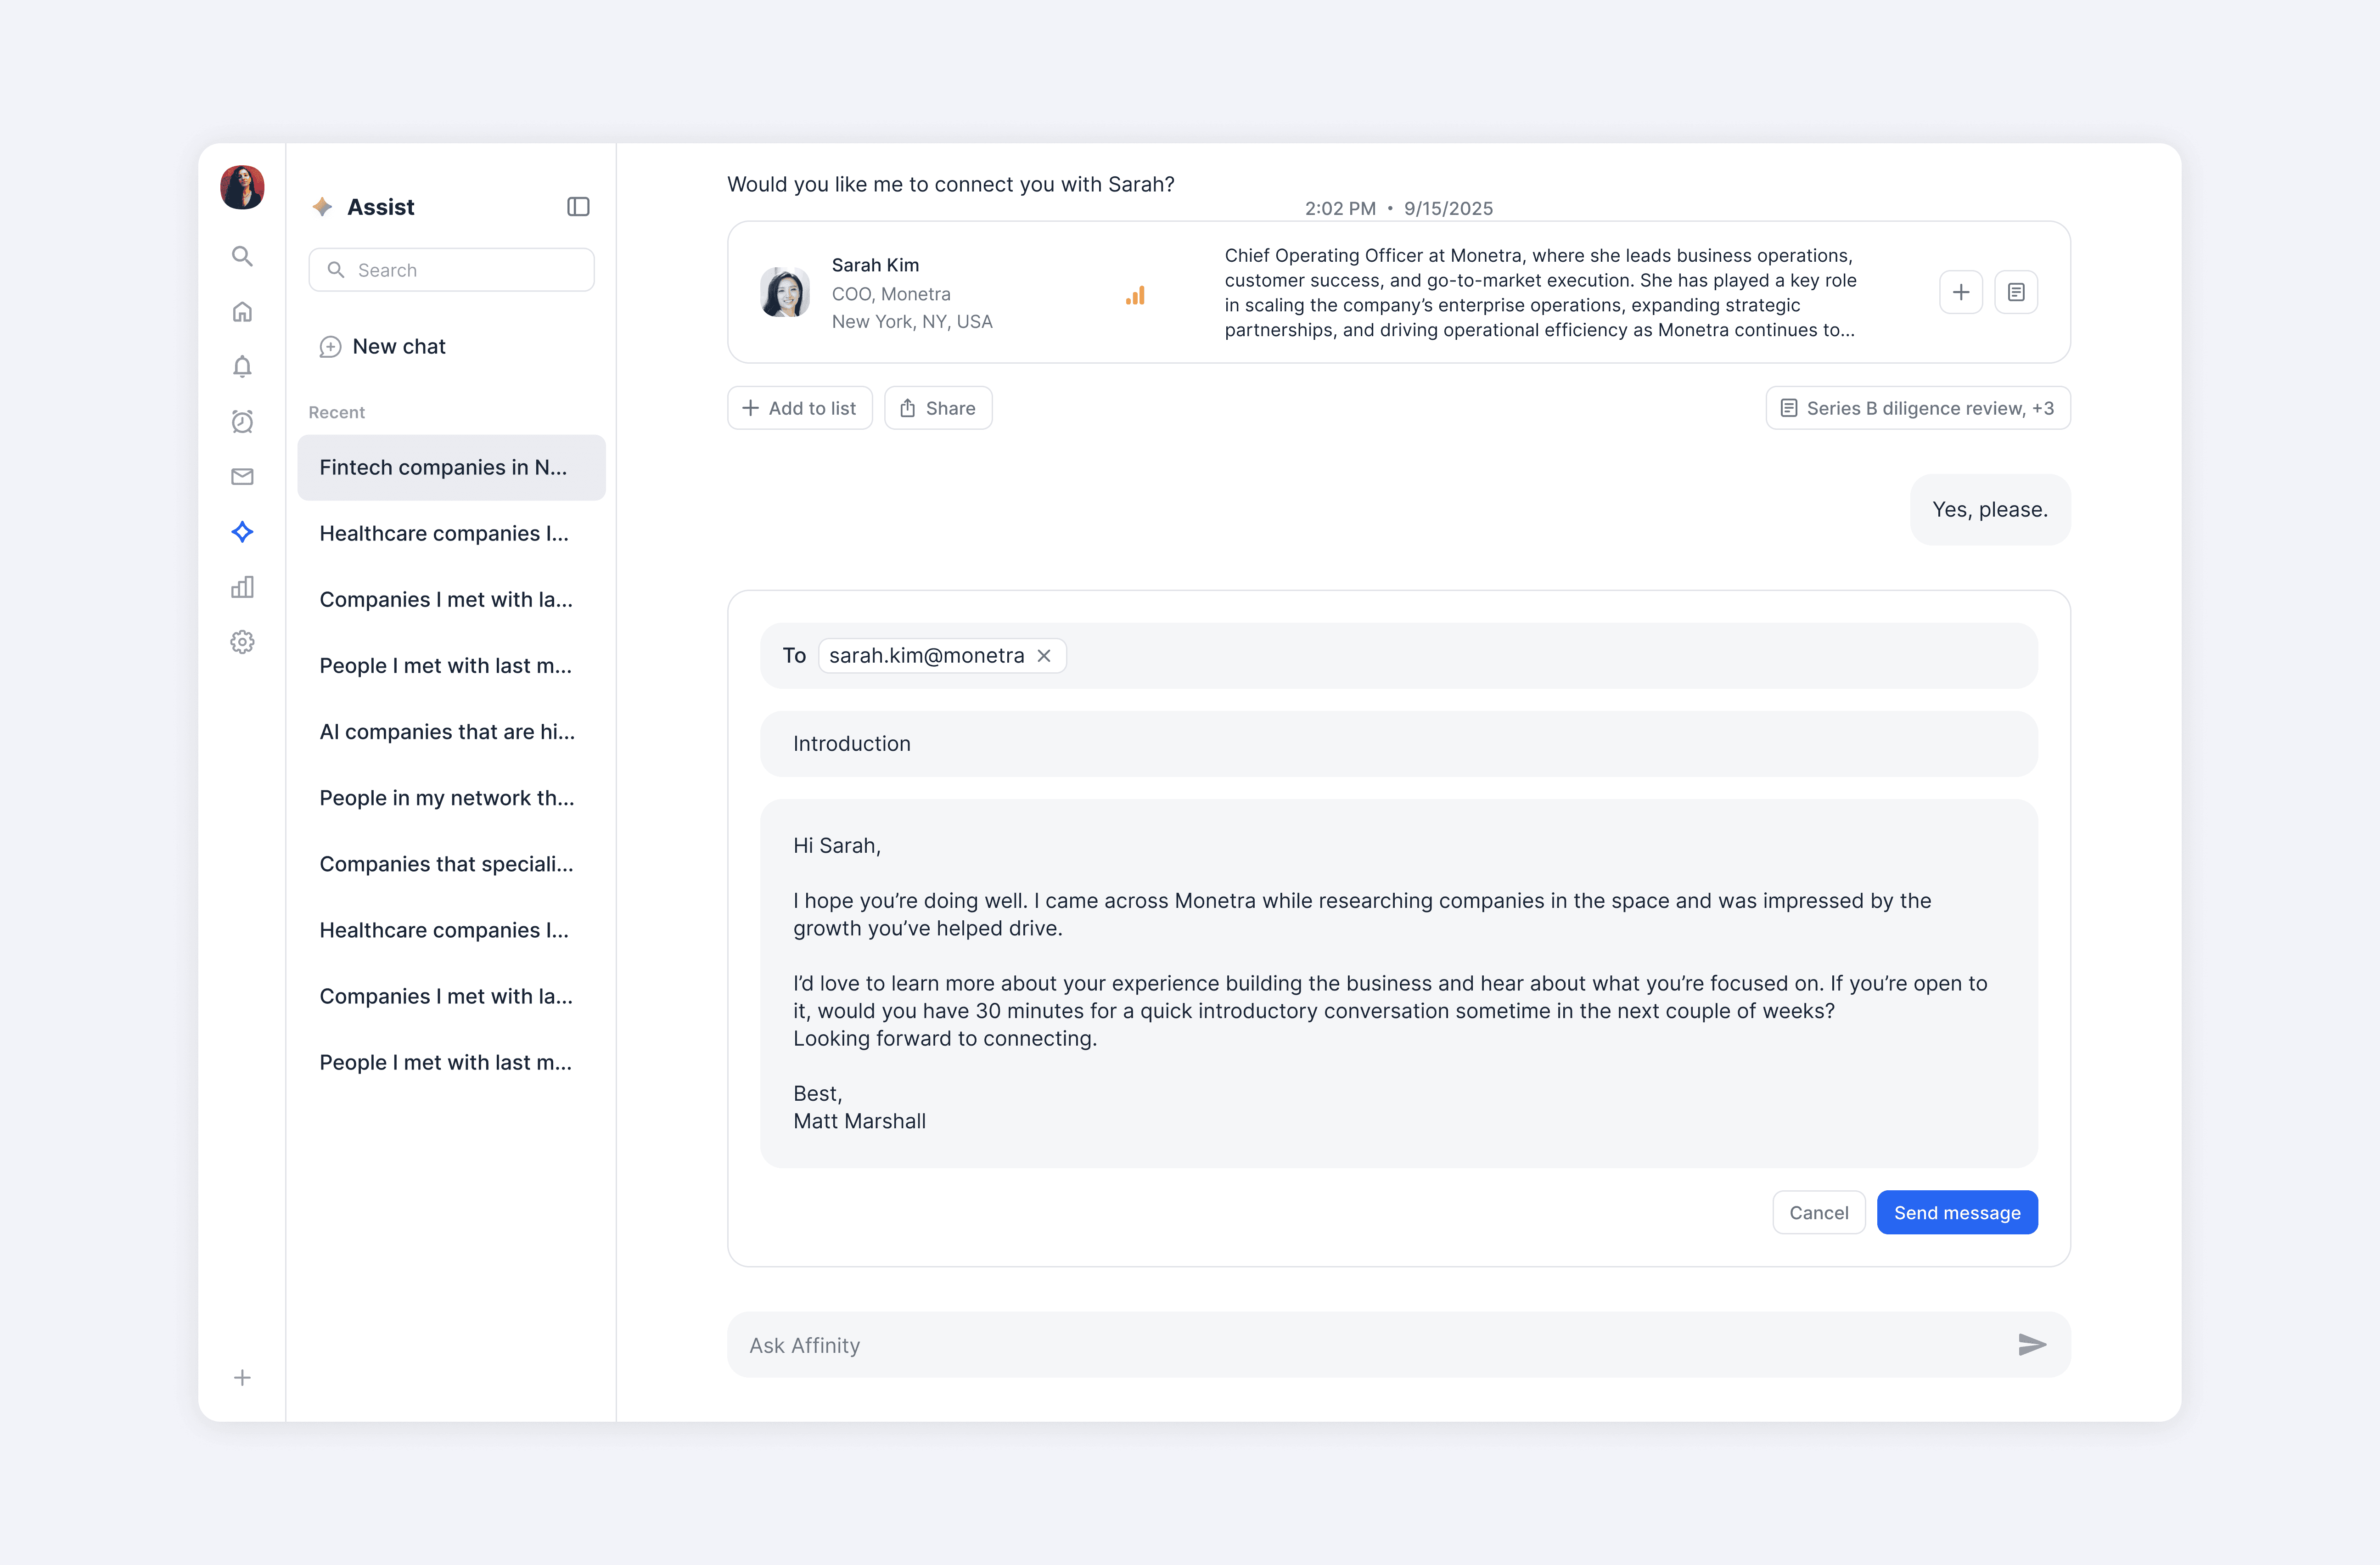Click the Add to list button
This screenshot has height=1565, width=2380.
pos(800,408)
